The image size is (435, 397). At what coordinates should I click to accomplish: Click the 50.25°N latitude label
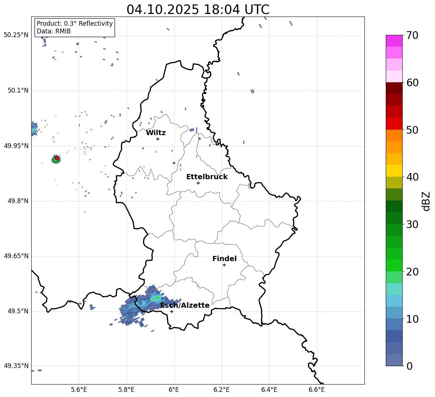16,35
